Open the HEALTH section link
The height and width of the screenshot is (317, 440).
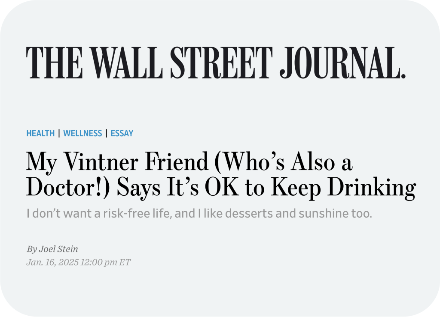click(x=40, y=133)
